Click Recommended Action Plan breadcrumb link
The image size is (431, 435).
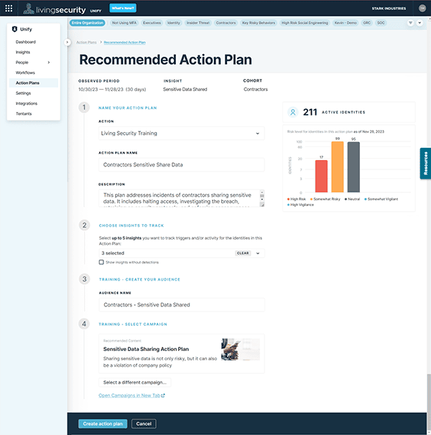point(125,42)
